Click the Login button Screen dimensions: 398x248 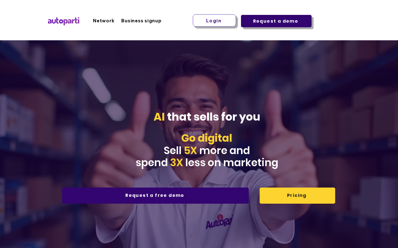click(214, 20)
